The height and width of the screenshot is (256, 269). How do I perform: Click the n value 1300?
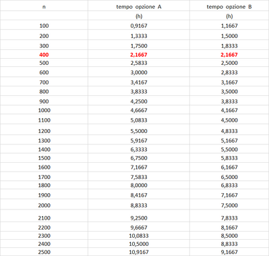pyautogui.click(x=44, y=140)
